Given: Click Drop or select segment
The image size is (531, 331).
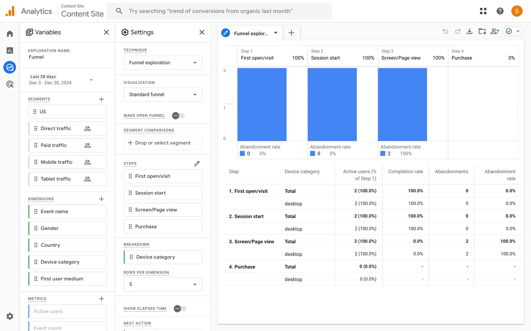Looking at the screenshot, I should [x=163, y=143].
